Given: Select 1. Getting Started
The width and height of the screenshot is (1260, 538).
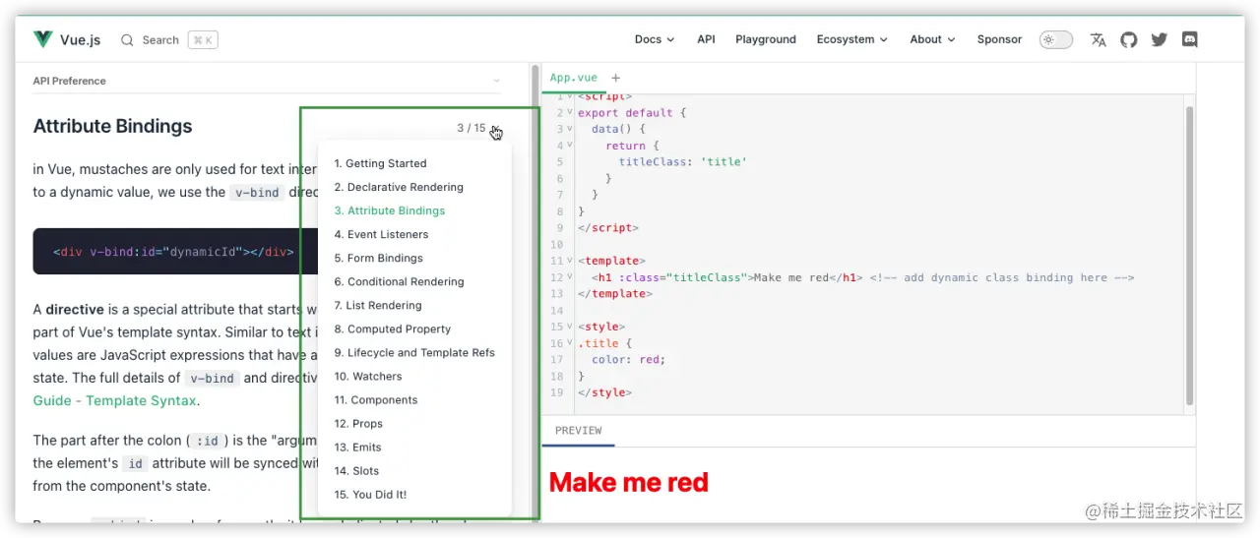Looking at the screenshot, I should 380,163.
